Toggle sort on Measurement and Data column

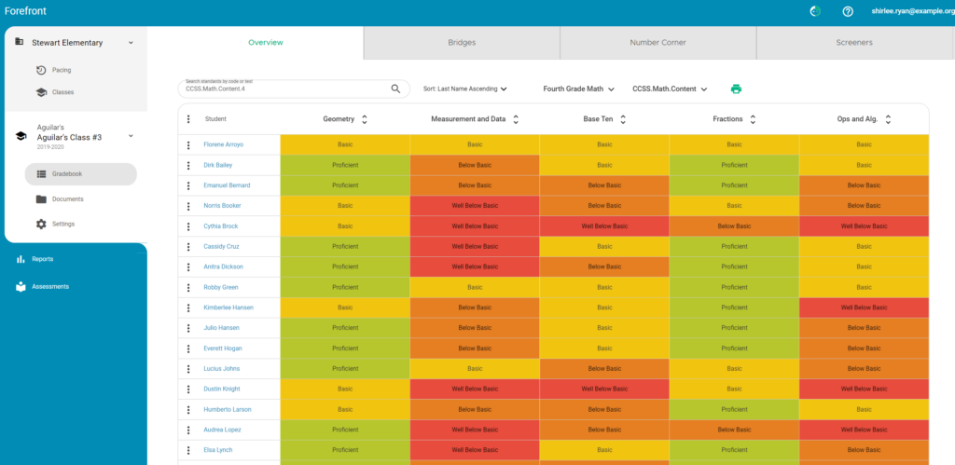tap(516, 119)
